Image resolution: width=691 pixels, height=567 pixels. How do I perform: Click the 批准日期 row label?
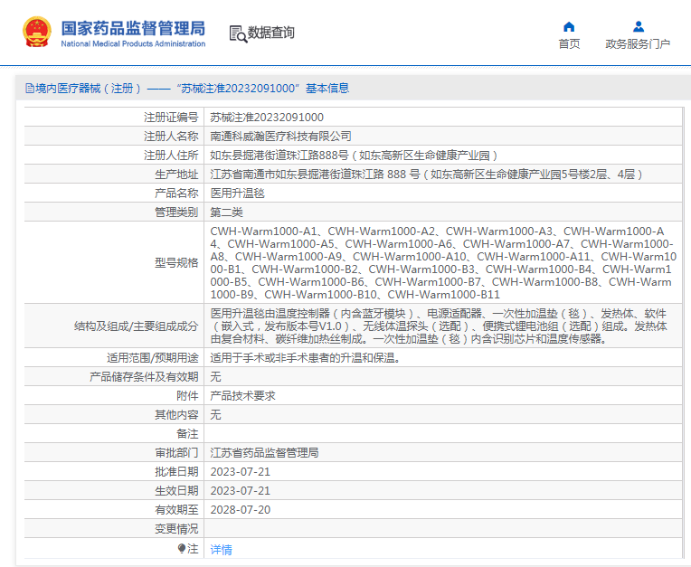coord(176,472)
